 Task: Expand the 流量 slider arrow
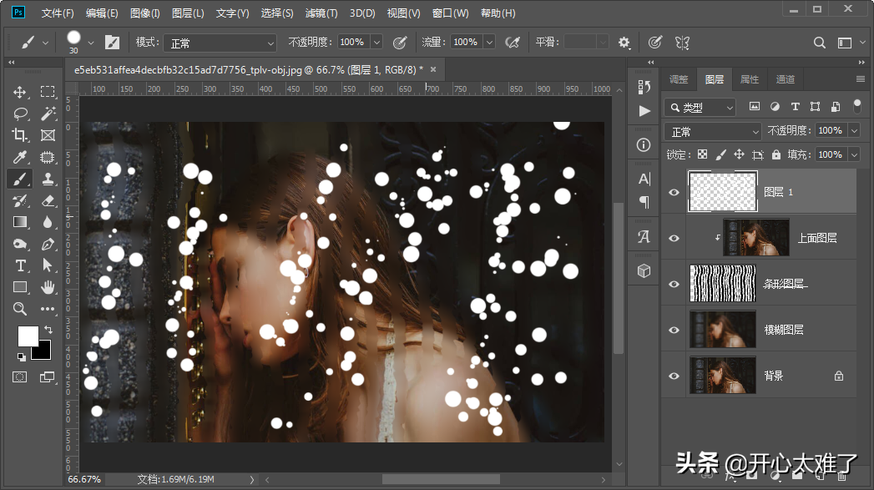[489, 43]
